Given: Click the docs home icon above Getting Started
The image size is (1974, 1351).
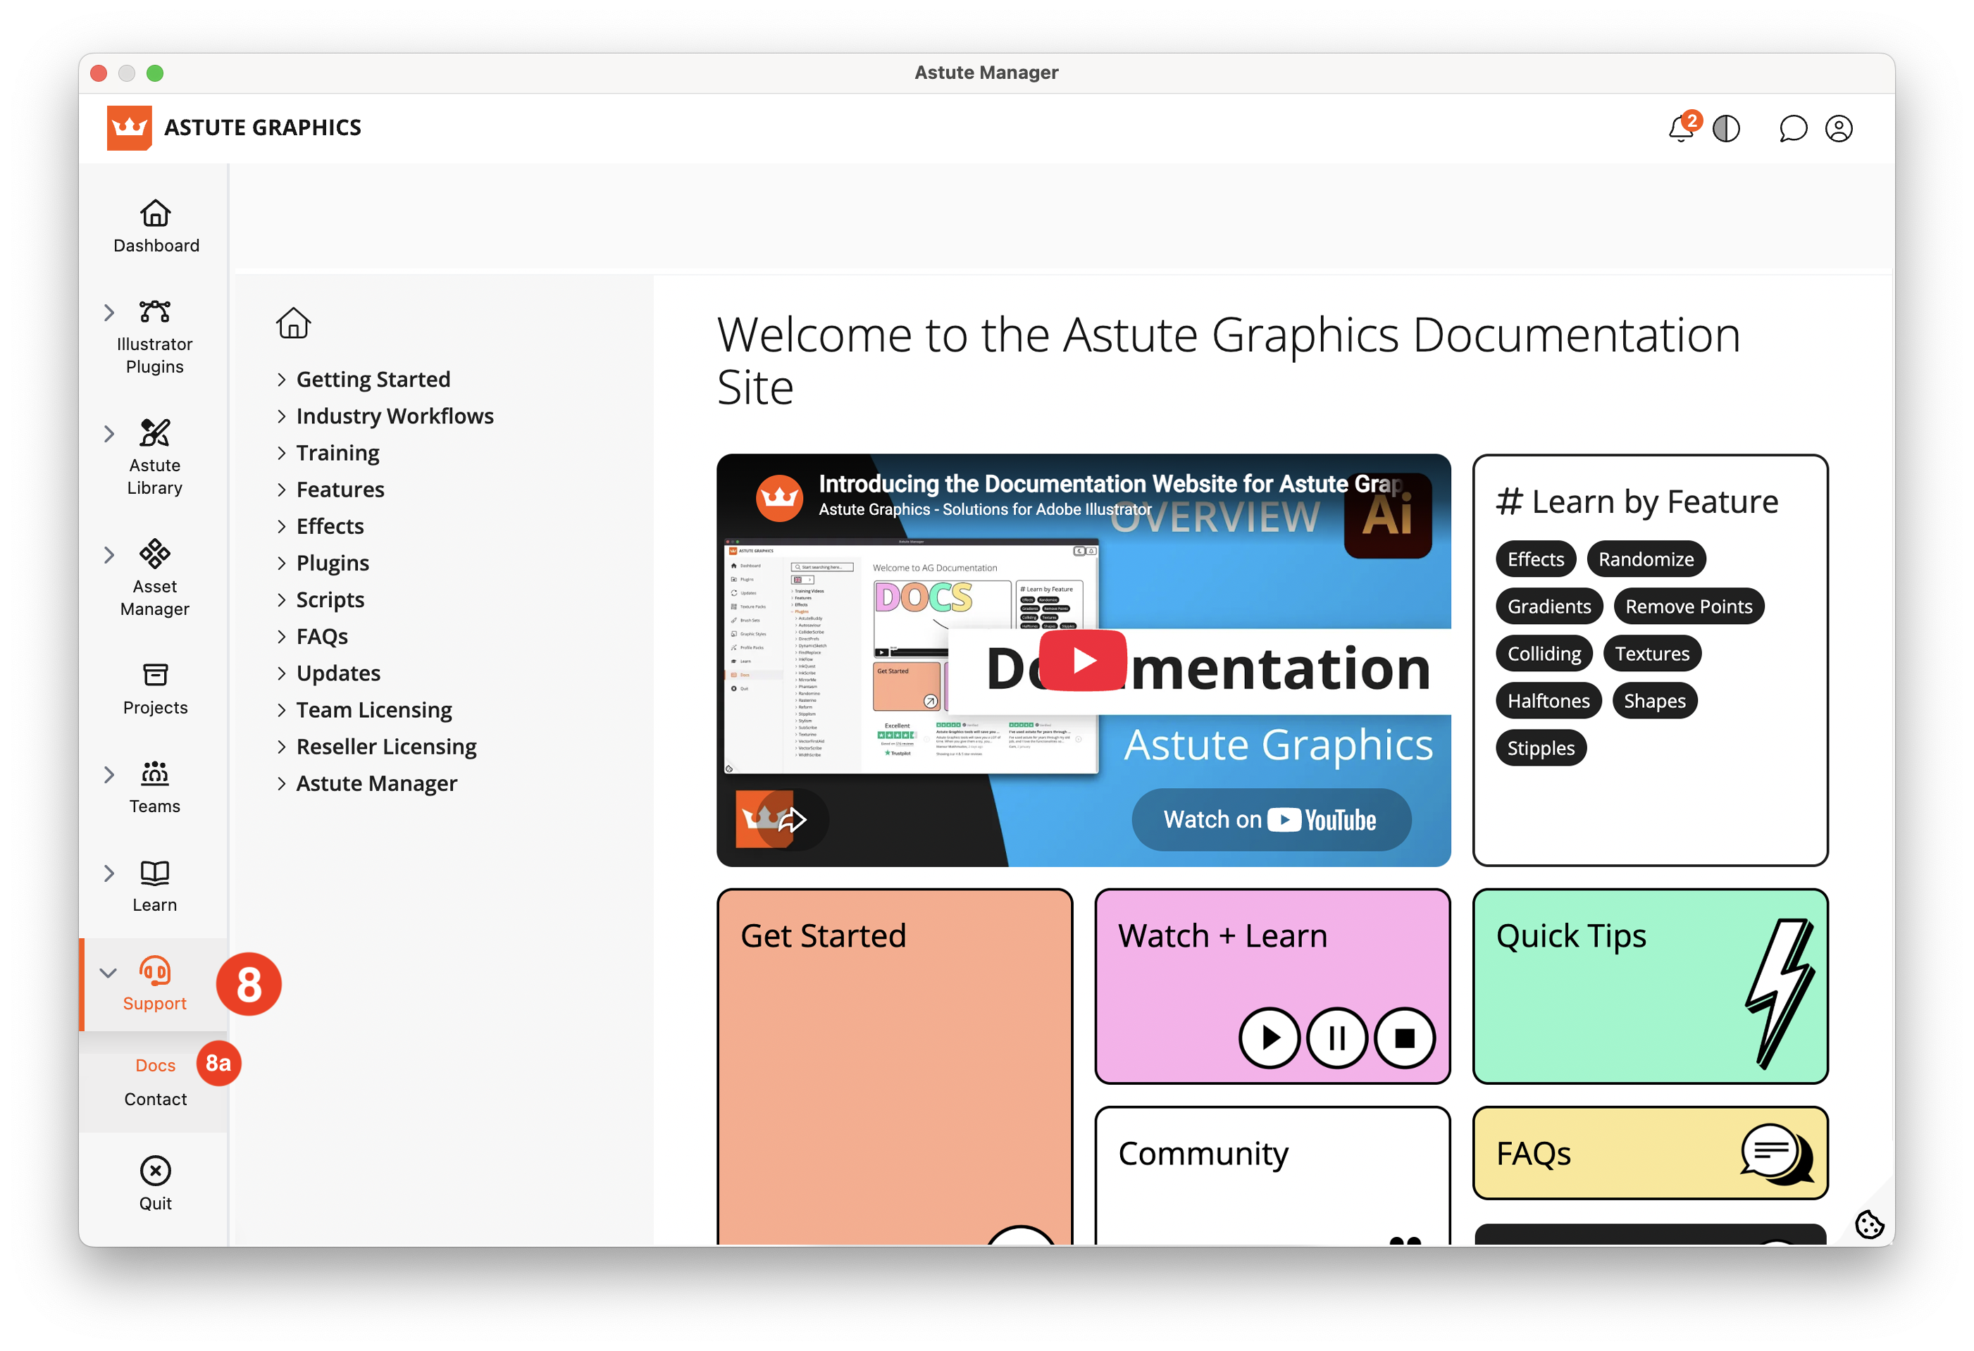Looking at the screenshot, I should point(293,323).
